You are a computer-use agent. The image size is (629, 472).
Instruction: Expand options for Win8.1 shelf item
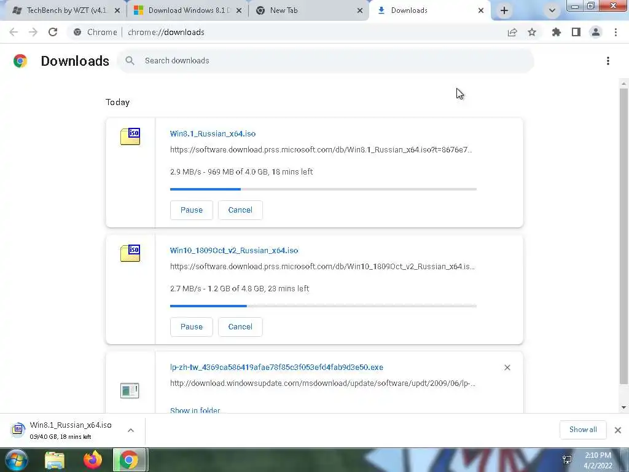tap(131, 430)
